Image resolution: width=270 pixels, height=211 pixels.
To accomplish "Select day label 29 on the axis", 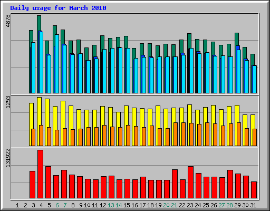I will click(x=237, y=205).
